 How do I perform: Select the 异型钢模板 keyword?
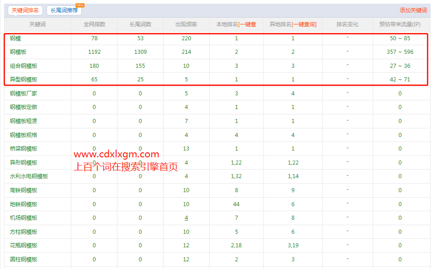point(23,80)
